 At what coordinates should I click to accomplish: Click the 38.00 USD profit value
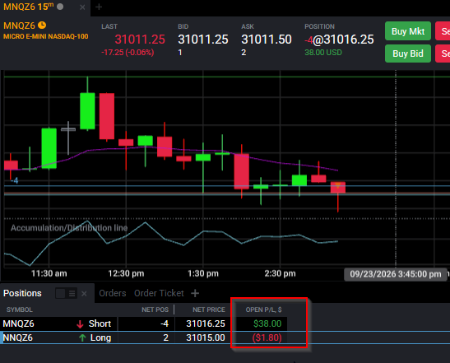click(x=323, y=53)
